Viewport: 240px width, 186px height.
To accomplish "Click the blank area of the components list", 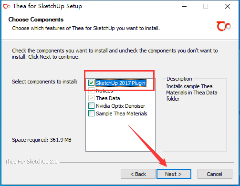I will pyautogui.click(x=120, y=134).
